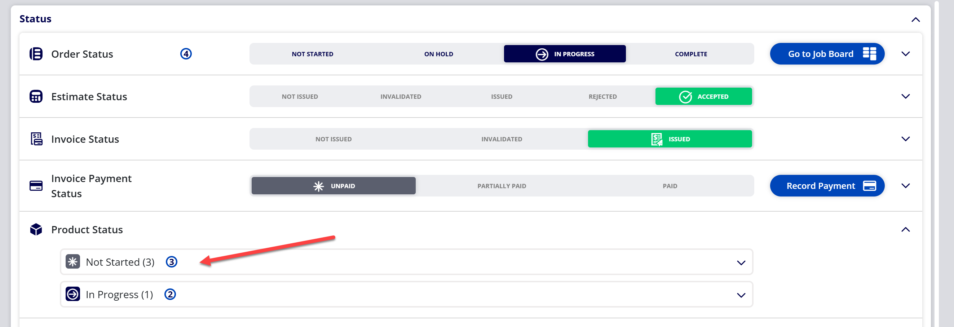Click the Record Payment button
Screen dimensions: 954x327
pyautogui.click(x=827, y=186)
